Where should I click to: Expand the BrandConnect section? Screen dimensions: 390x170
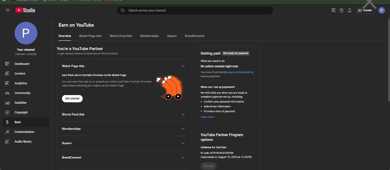click(x=183, y=158)
